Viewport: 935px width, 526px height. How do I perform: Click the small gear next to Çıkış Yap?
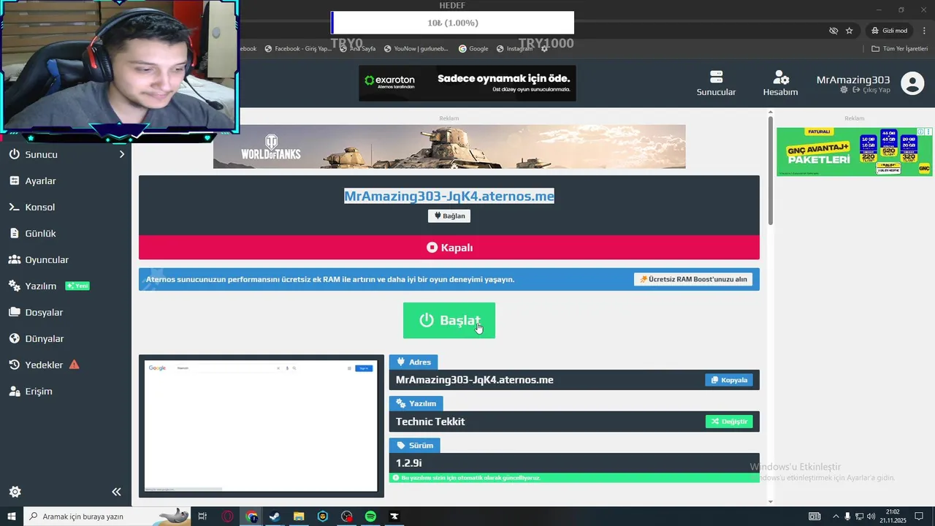tap(844, 90)
